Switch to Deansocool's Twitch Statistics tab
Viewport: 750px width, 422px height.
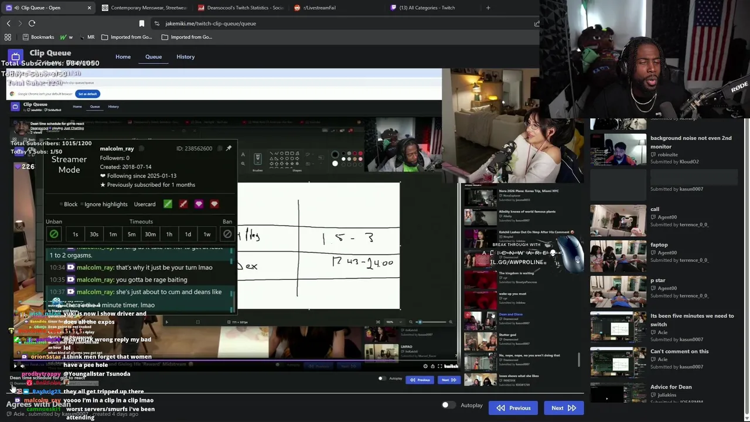coord(241,8)
